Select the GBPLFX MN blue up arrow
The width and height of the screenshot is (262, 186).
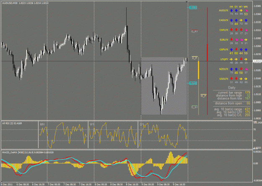(246, 50)
